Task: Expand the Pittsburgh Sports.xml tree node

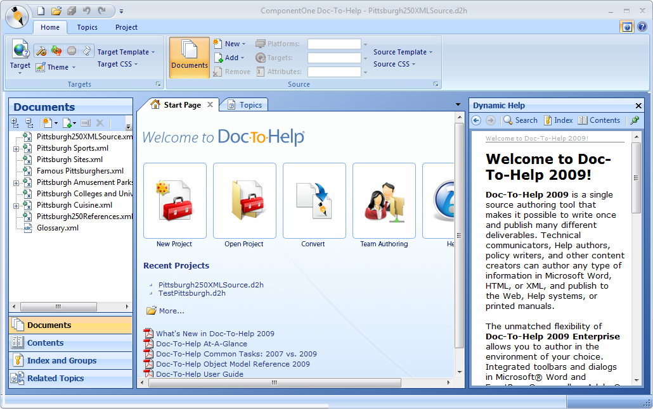Action: [x=16, y=149]
